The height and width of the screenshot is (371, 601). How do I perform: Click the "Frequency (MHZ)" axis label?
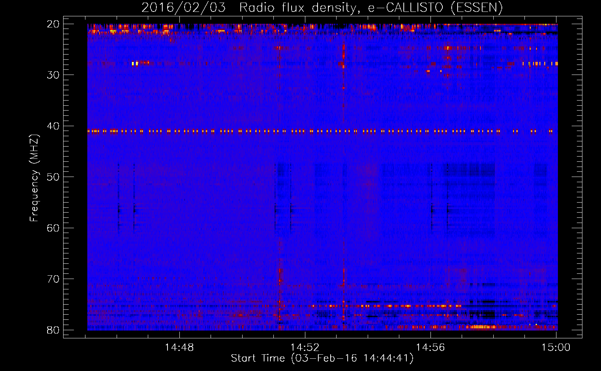34,178
